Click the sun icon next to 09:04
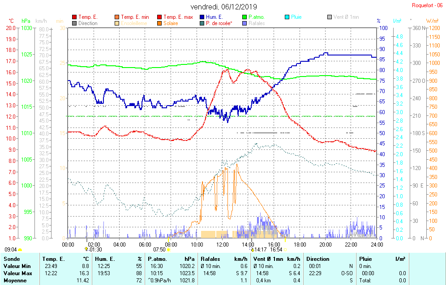 pos(20,250)
